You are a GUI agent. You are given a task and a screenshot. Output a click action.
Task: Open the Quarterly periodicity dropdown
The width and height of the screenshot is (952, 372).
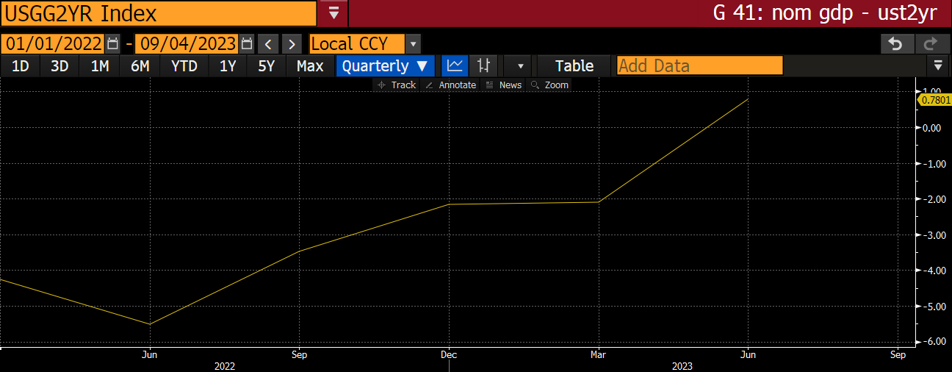tap(385, 65)
